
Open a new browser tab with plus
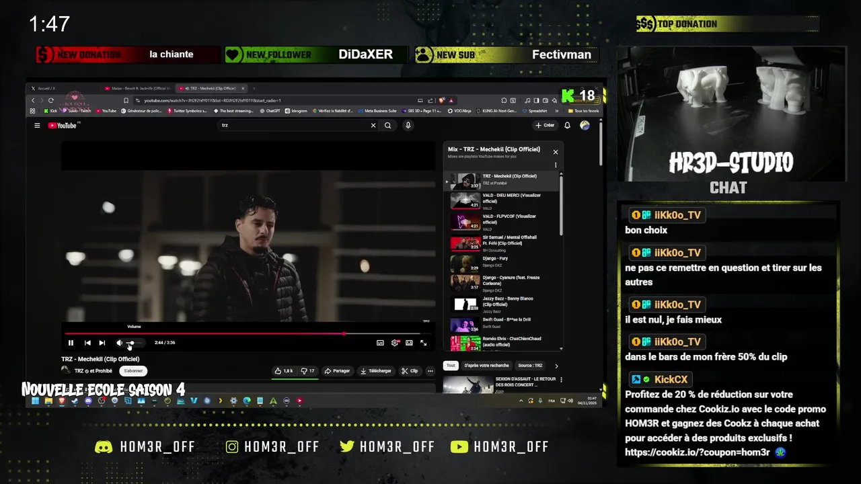coord(254,88)
